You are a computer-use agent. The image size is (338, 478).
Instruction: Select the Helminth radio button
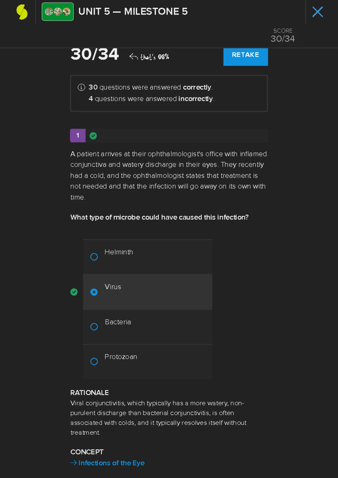point(94,257)
